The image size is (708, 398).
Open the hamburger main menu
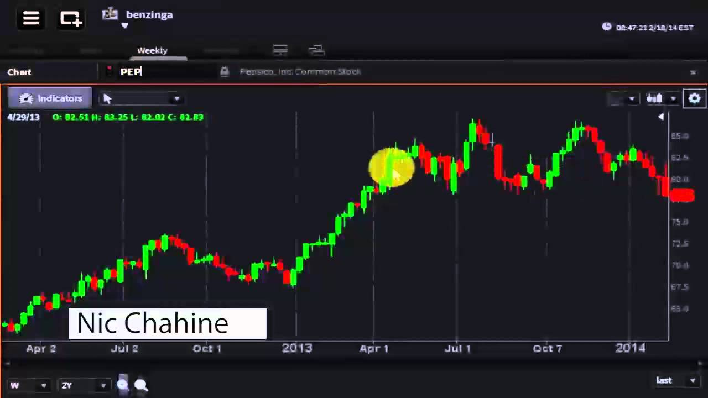(31, 18)
